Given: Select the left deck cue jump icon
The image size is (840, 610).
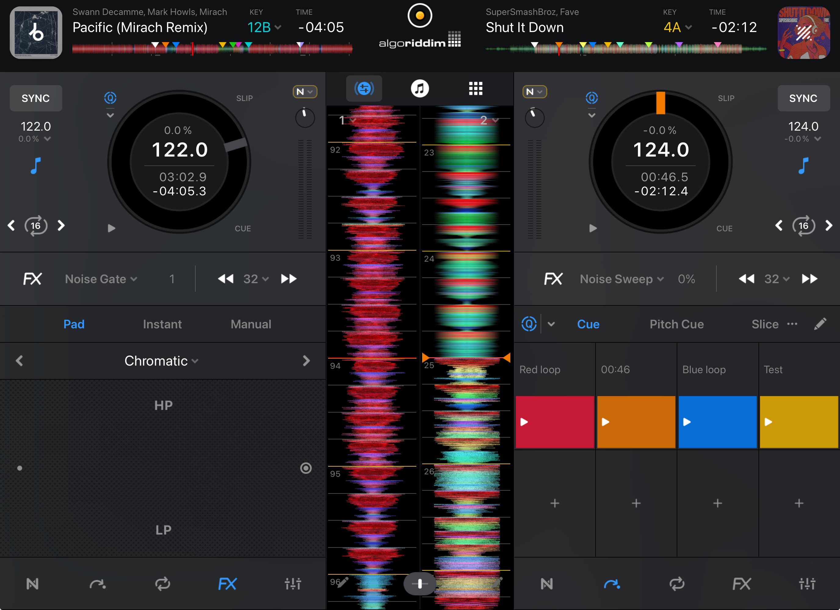Looking at the screenshot, I should [x=98, y=584].
